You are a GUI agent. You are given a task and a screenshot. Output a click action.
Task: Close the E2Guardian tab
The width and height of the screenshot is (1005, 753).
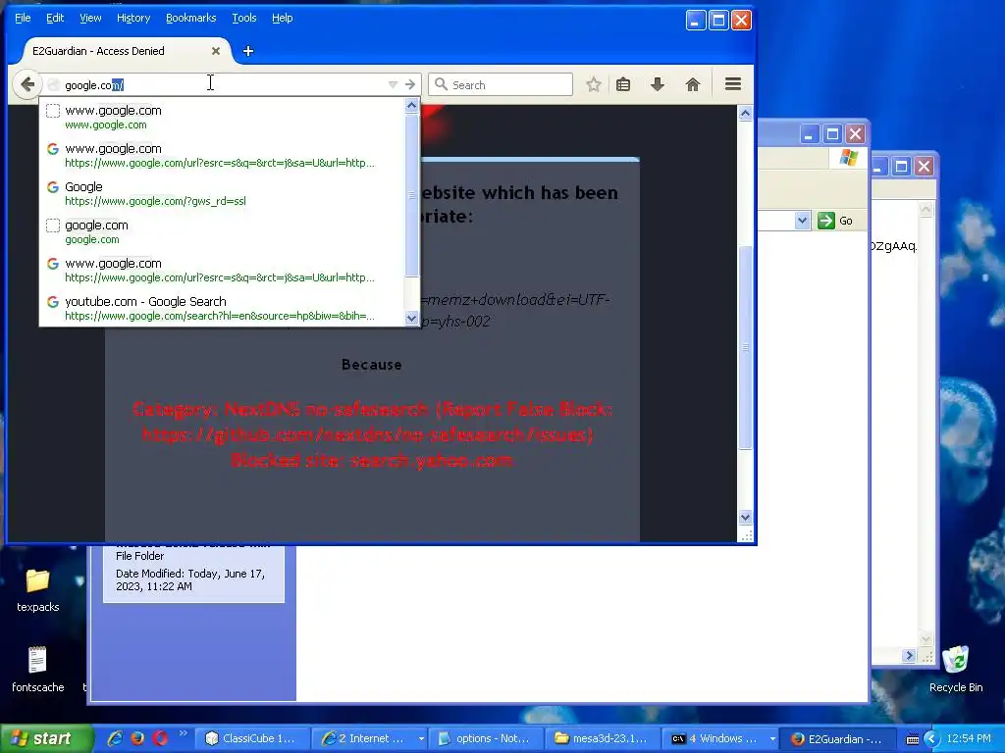coord(216,51)
